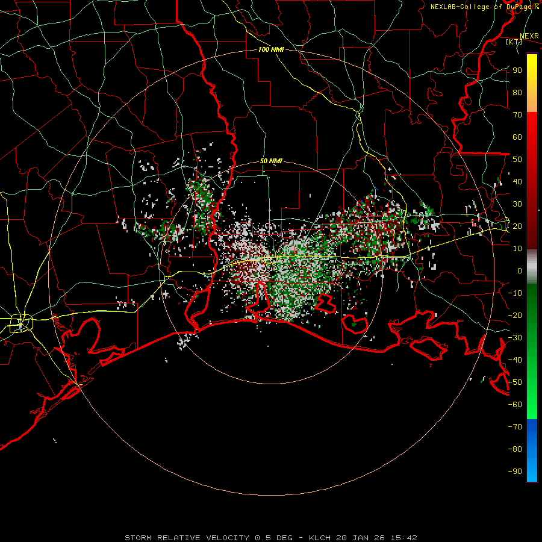542x542 pixels.
Task: Click the KT units label above scale
Action: point(514,42)
